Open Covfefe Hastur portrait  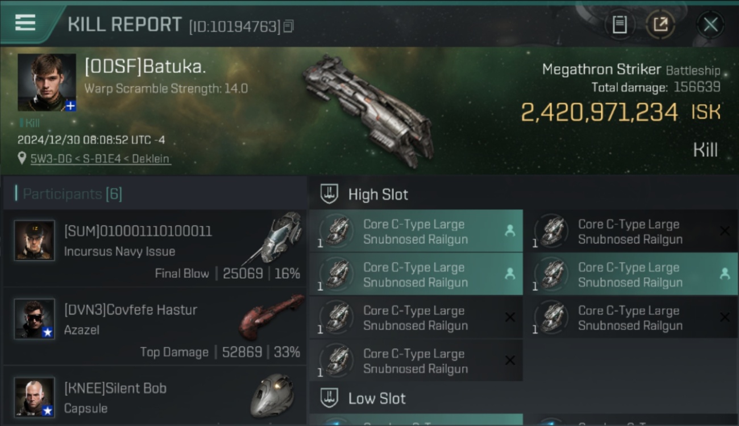pyautogui.click(x=35, y=319)
